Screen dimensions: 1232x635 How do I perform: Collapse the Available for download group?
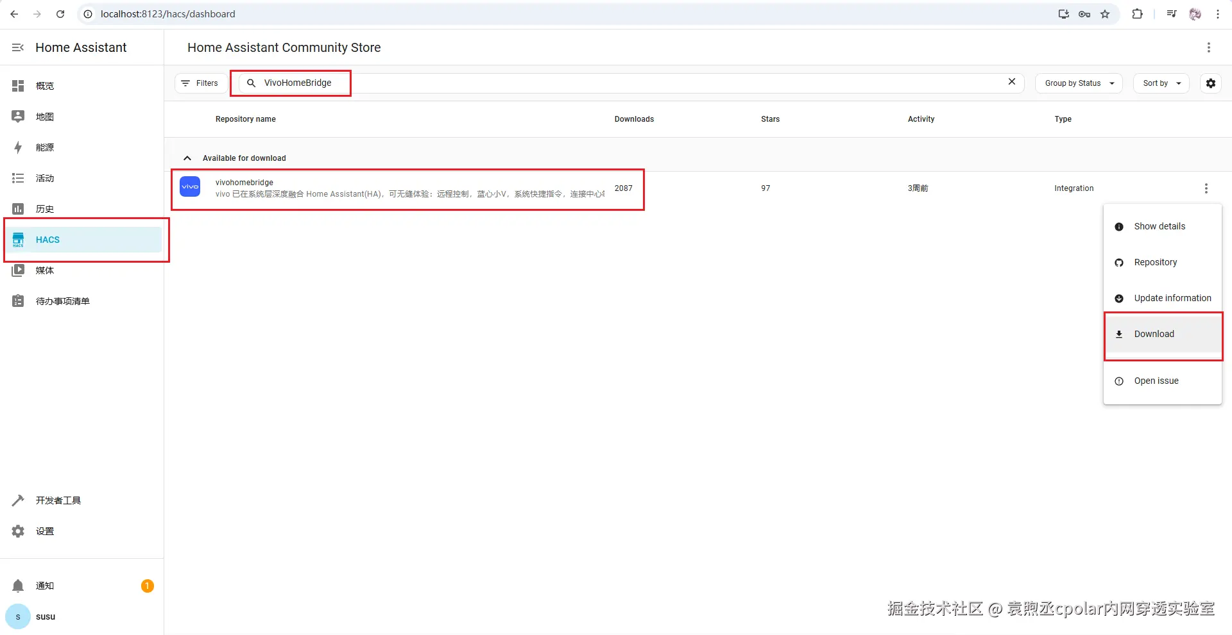point(187,158)
